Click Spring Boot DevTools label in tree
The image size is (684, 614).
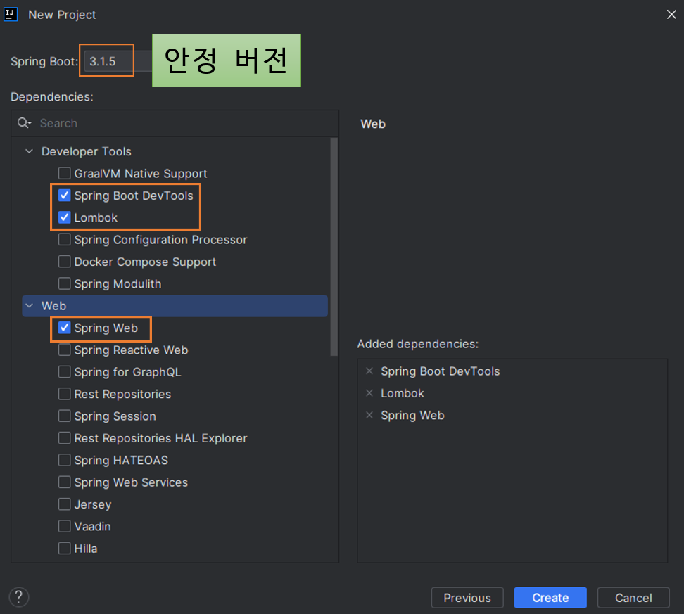pyautogui.click(x=134, y=196)
